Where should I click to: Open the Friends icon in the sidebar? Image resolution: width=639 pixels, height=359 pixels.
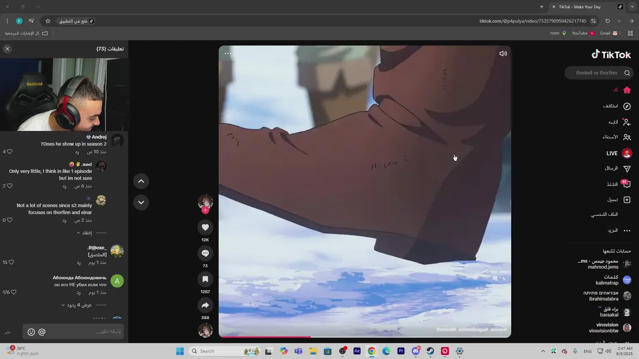tap(627, 137)
